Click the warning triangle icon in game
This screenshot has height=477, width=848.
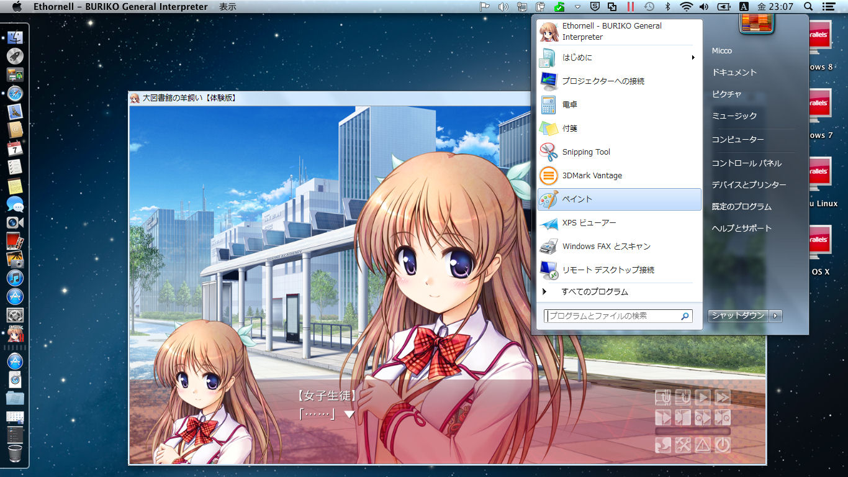[x=703, y=445]
